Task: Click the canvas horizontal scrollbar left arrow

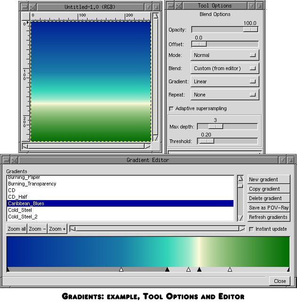Action: click(25, 146)
